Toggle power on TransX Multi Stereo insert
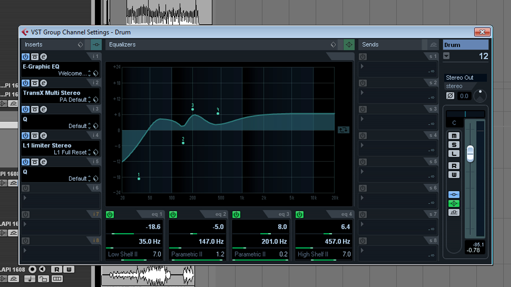This screenshot has width=511, height=287. pyautogui.click(x=26, y=83)
